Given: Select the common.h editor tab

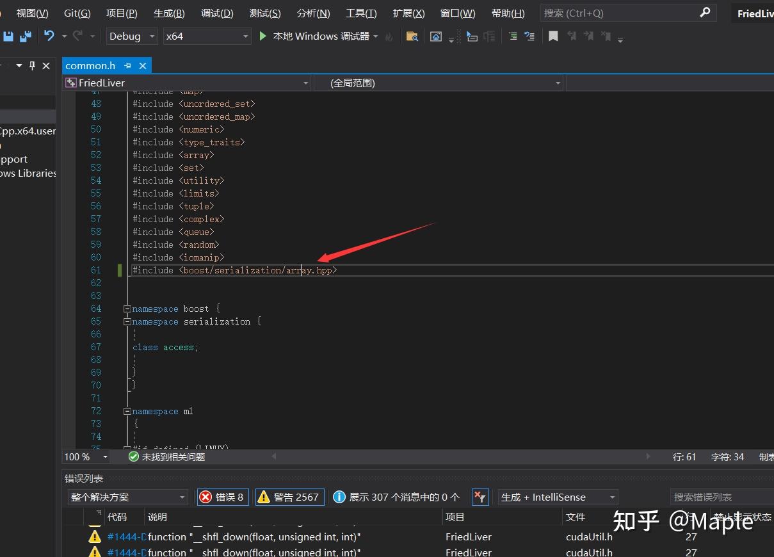Looking at the screenshot, I should click(x=90, y=65).
